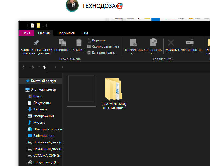
Task: Expand the Удалить dropdown arrow
Action: [x=171, y=53]
